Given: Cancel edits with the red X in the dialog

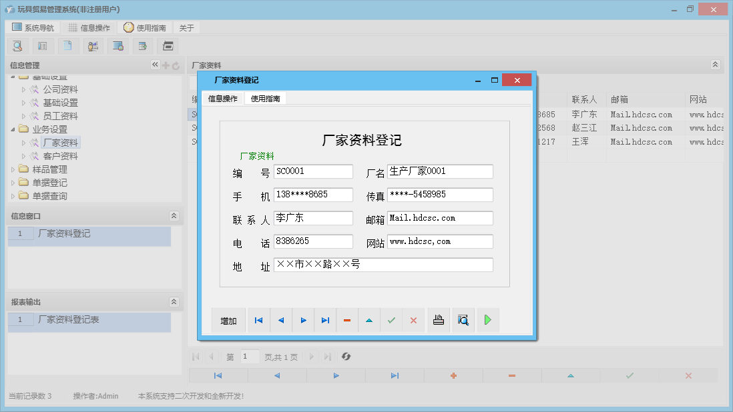Looking at the screenshot, I should tap(413, 320).
